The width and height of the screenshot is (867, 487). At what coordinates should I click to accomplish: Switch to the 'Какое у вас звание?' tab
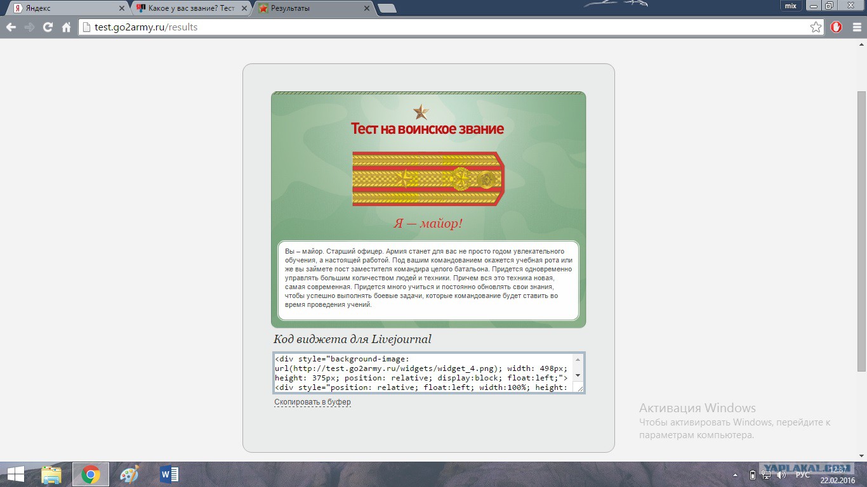[190, 8]
